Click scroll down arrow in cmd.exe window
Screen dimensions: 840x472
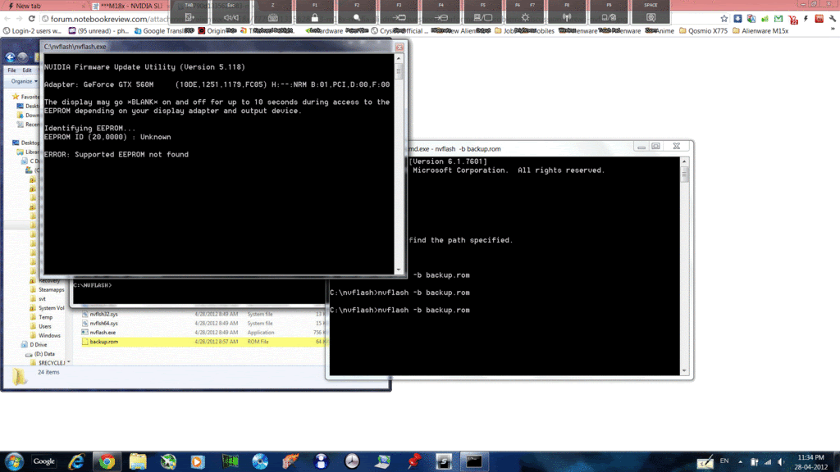pyautogui.click(x=684, y=371)
